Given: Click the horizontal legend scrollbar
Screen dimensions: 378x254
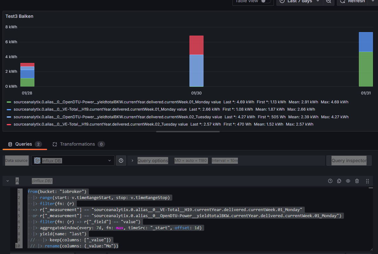Looking at the screenshot, I should (188, 132).
